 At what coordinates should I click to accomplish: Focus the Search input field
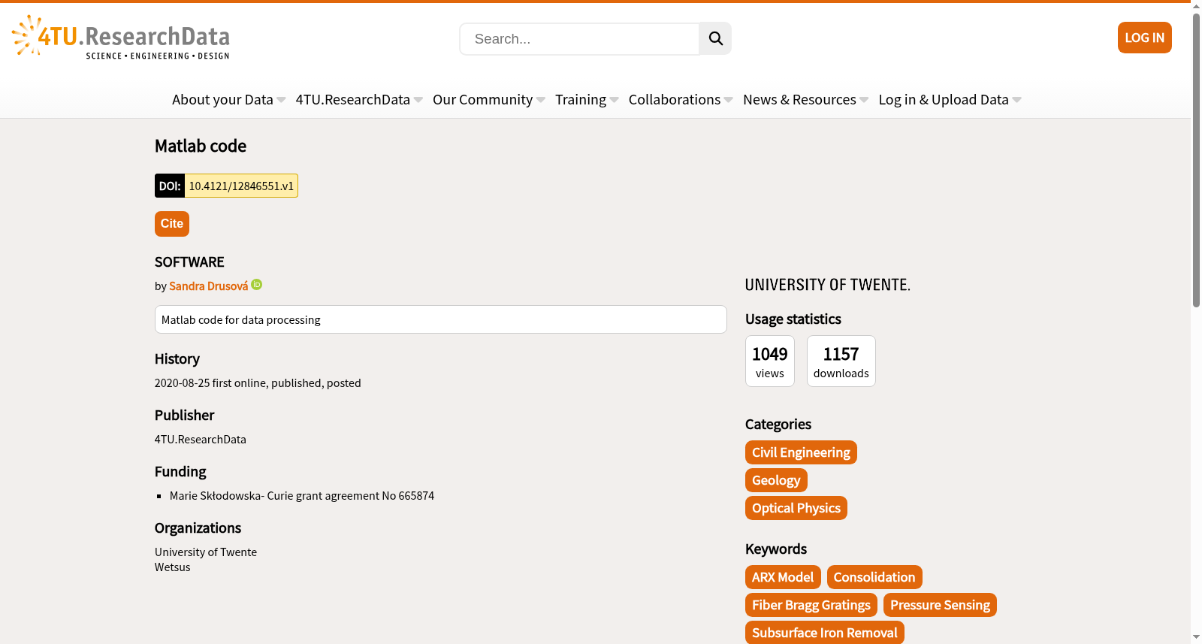579,39
